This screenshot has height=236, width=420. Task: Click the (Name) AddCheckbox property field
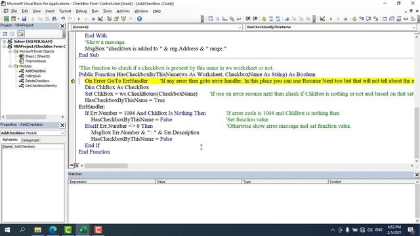click(33, 147)
